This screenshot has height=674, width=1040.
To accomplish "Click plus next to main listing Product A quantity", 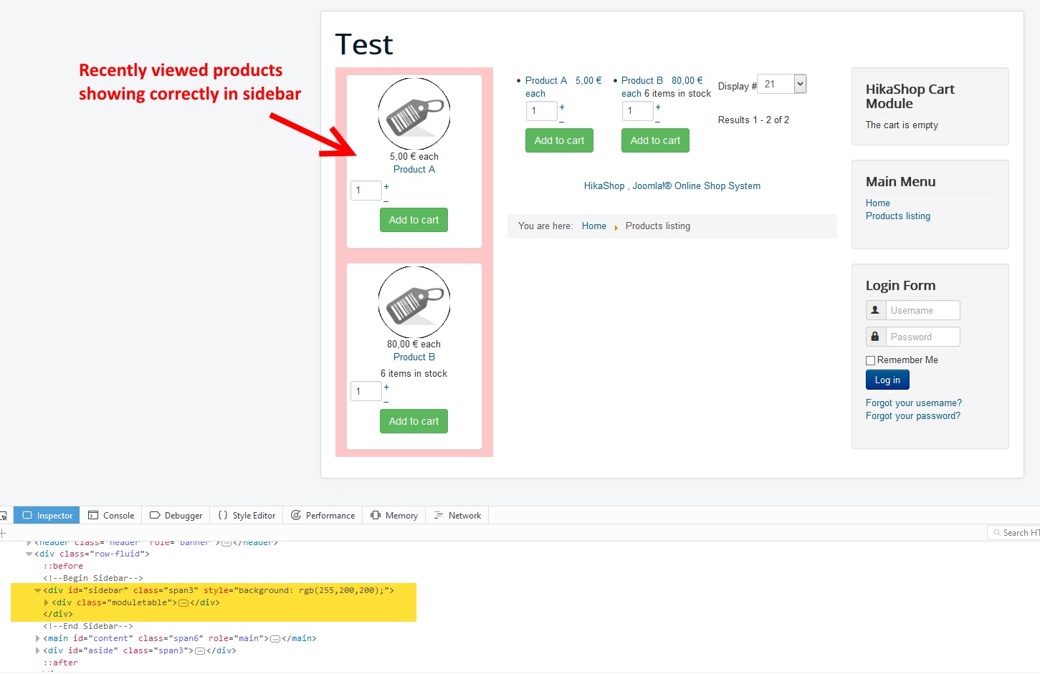I will pos(562,107).
